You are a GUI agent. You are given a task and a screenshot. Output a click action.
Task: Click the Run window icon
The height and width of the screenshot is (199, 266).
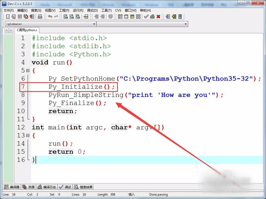(126, 17)
